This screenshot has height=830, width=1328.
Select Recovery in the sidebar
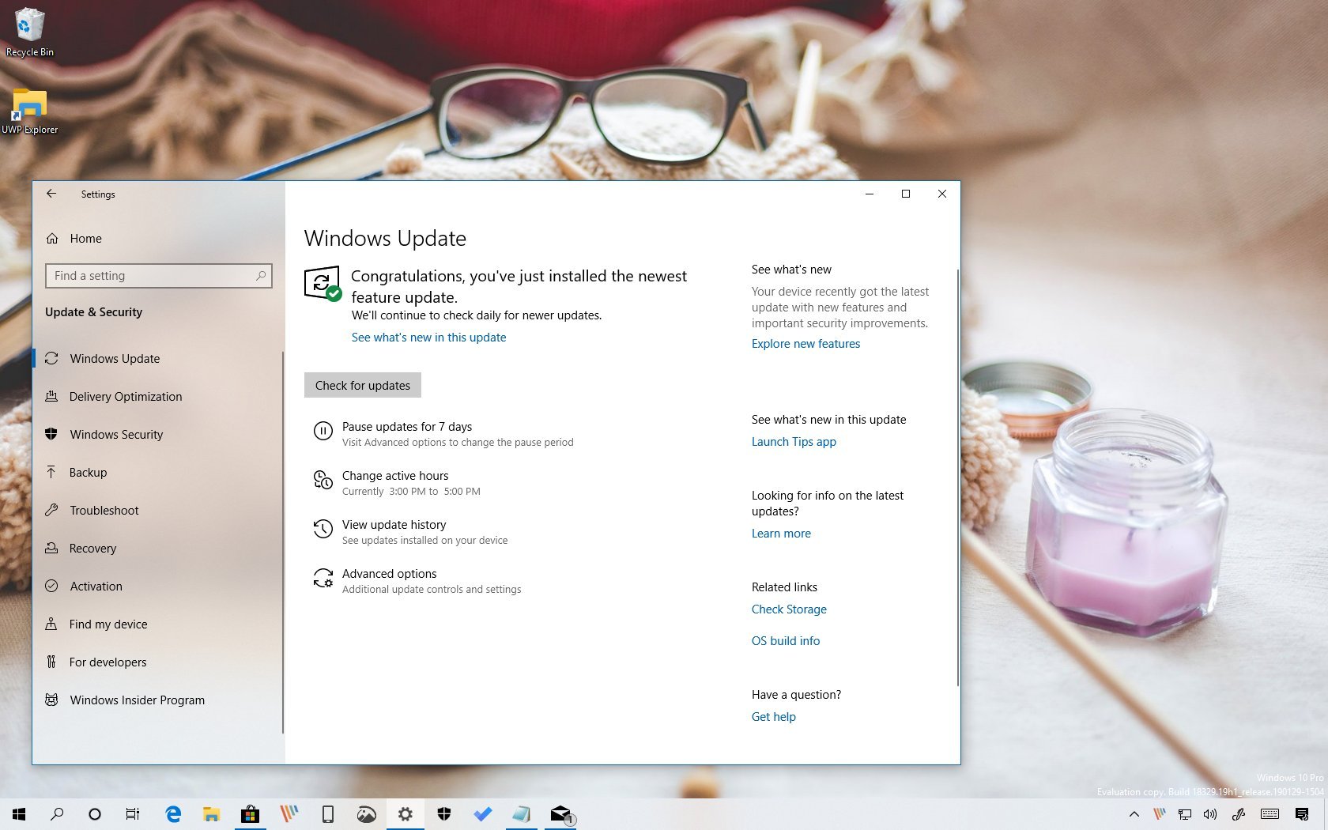point(92,549)
